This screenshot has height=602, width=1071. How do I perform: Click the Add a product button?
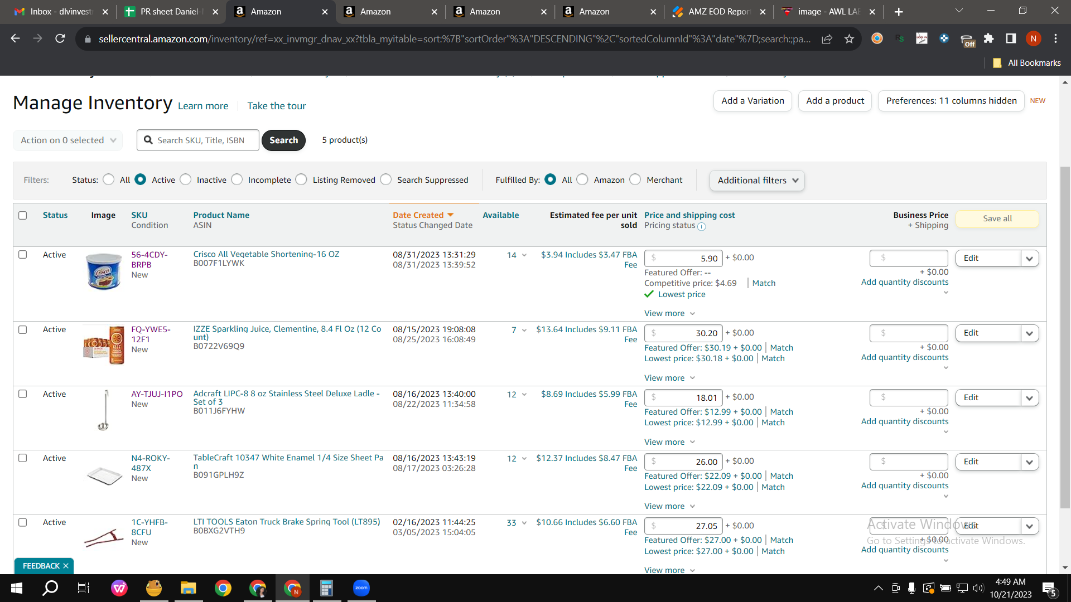835,101
